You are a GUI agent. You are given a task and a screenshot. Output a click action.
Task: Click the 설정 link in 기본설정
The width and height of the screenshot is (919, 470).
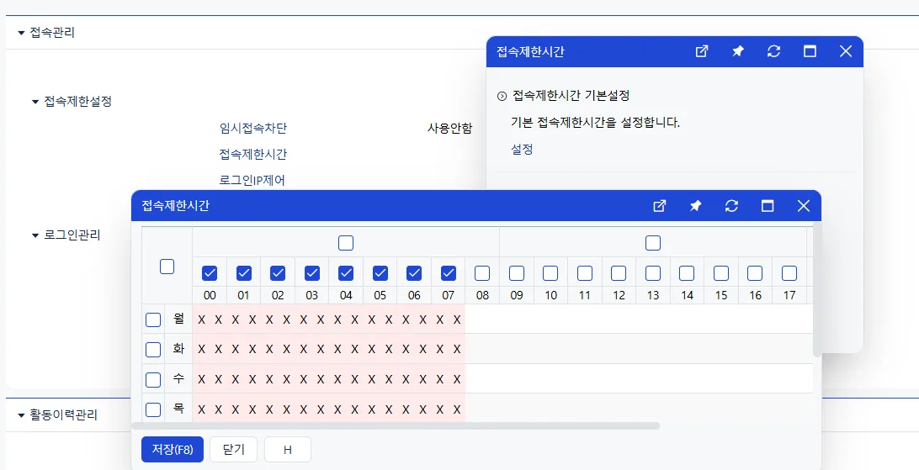click(x=522, y=150)
